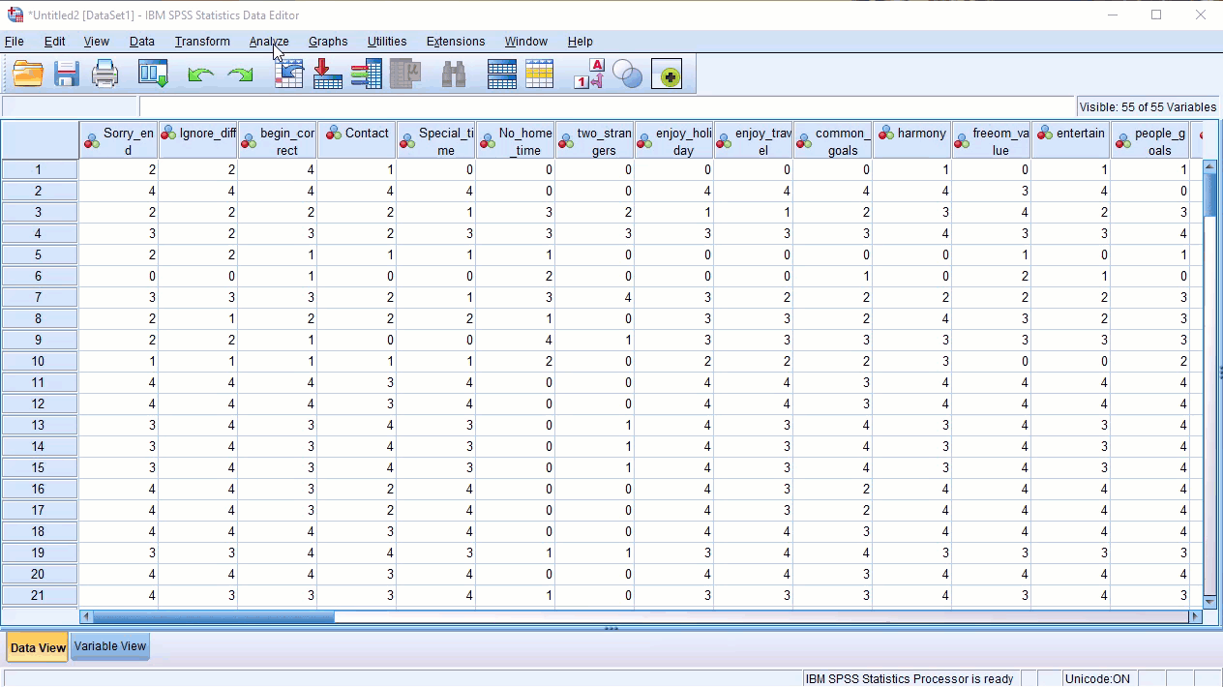Find data using the binoculars icon
Viewport: 1223px width, 687px height.
tap(453, 74)
